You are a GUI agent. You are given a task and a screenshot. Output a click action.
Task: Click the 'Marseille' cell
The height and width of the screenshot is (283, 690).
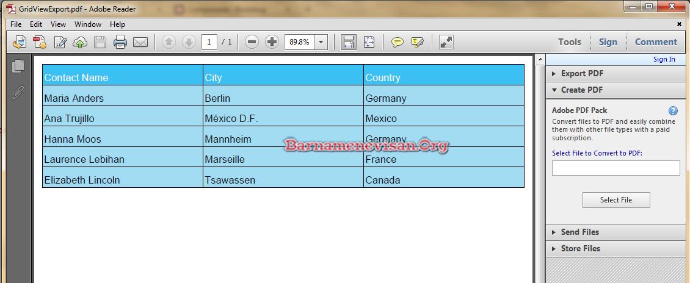(x=283, y=157)
